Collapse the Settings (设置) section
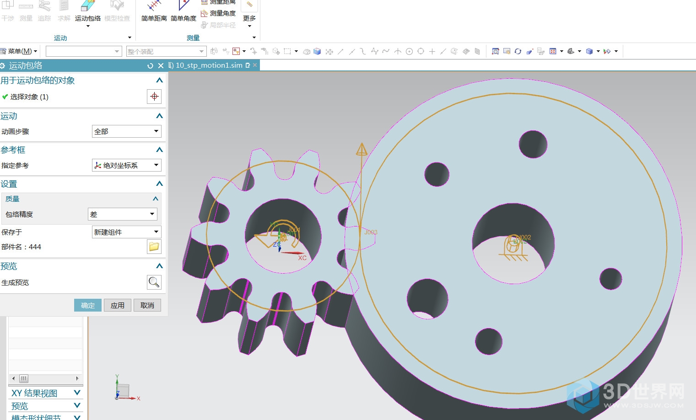696x420 pixels. point(159,183)
